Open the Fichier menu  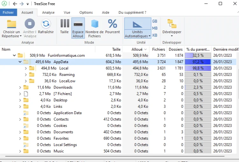(8, 12)
